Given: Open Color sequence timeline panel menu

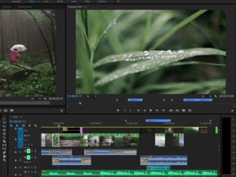Looking at the screenshot, I should point(21,117).
